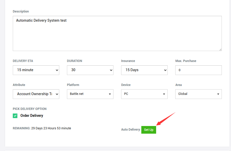This screenshot has height=151, width=231.
Task: Open the Platform selector showing Battle.net
Action: (90, 94)
